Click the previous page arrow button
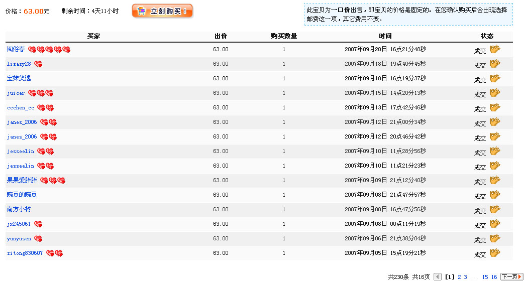 (x=438, y=276)
